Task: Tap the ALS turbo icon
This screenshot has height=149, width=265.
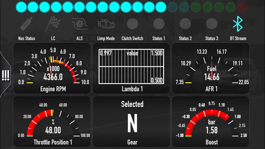Action: point(79,24)
